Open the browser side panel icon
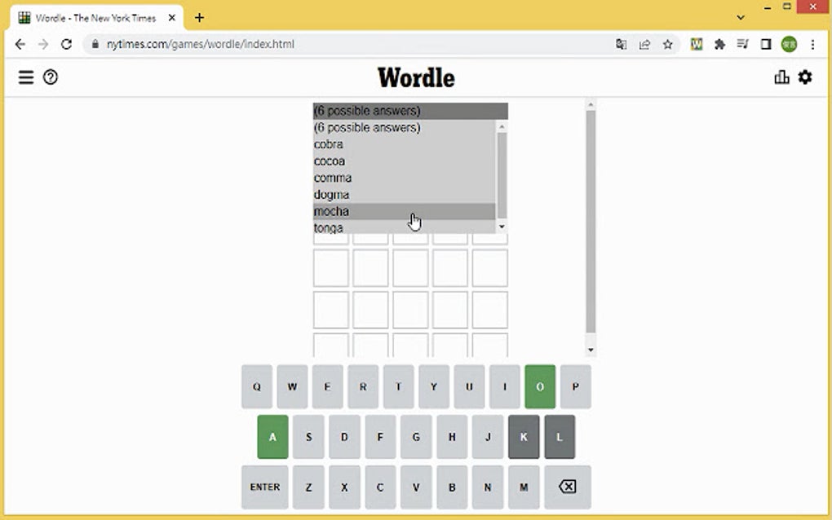 coord(765,45)
